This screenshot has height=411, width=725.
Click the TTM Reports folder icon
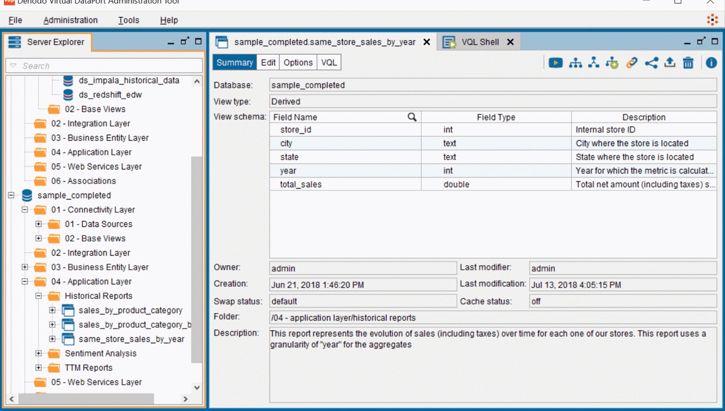pyautogui.click(x=54, y=368)
